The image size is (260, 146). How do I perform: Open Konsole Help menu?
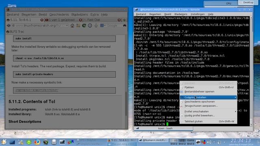pos(210,14)
